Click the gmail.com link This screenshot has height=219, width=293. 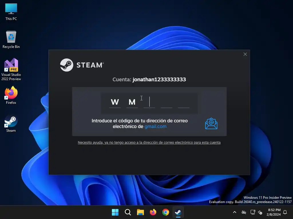[x=155, y=126]
